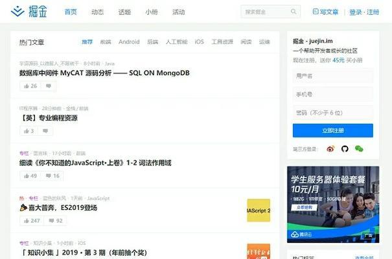Click the Java tag on MyCAT article

coord(110,63)
